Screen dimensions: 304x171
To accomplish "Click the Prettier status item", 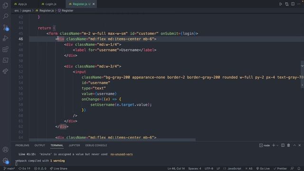I will (x=280, y=169).
